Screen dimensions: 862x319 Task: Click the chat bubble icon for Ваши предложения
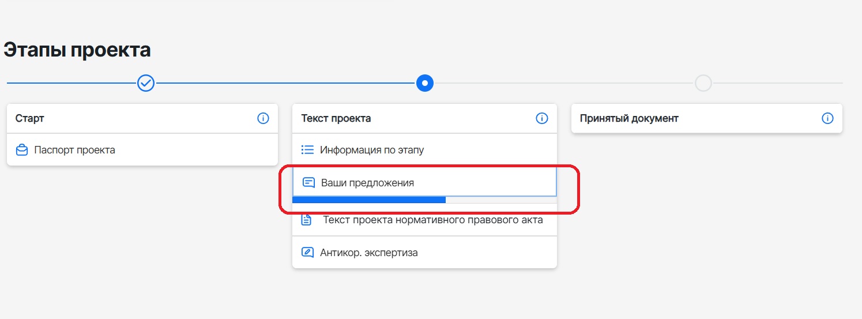[308, 183]
